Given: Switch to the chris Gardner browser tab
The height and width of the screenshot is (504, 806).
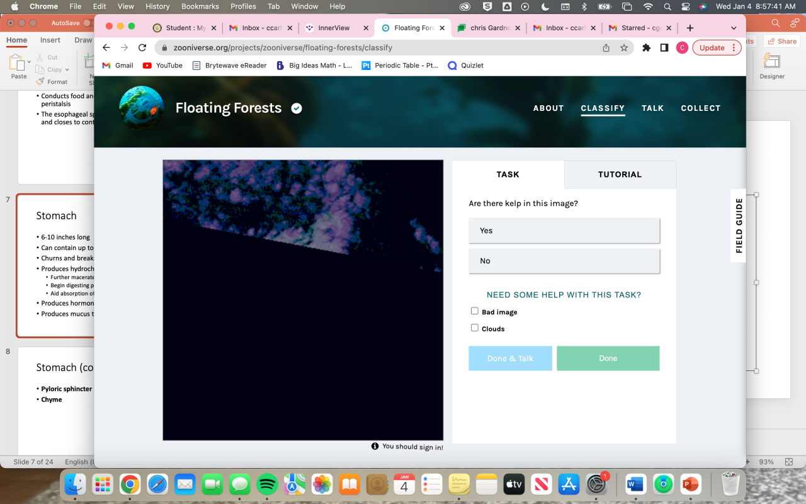Looking at the screenshot, I should (490, 28).
